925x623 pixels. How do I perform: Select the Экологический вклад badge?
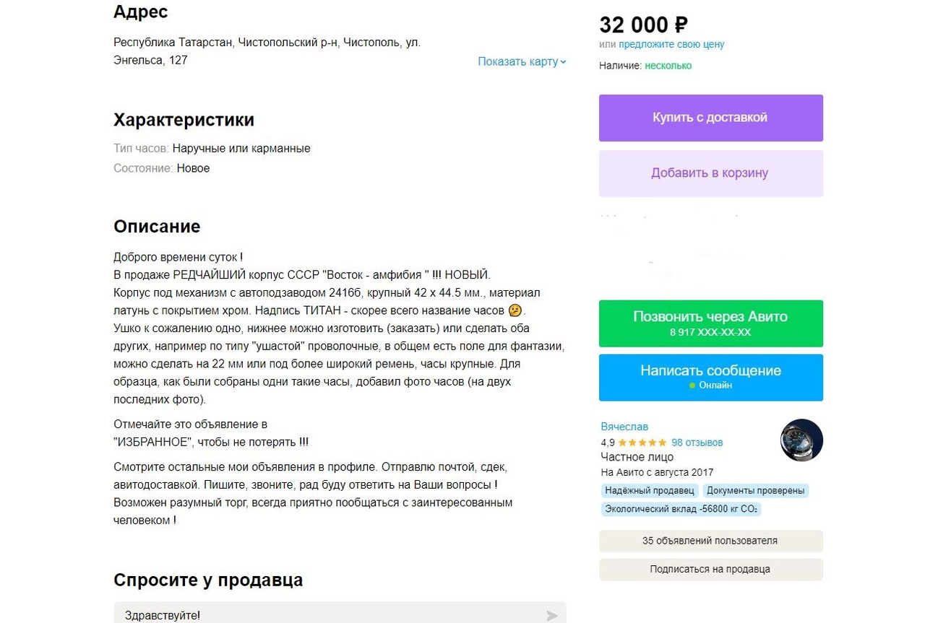(680, 509)
